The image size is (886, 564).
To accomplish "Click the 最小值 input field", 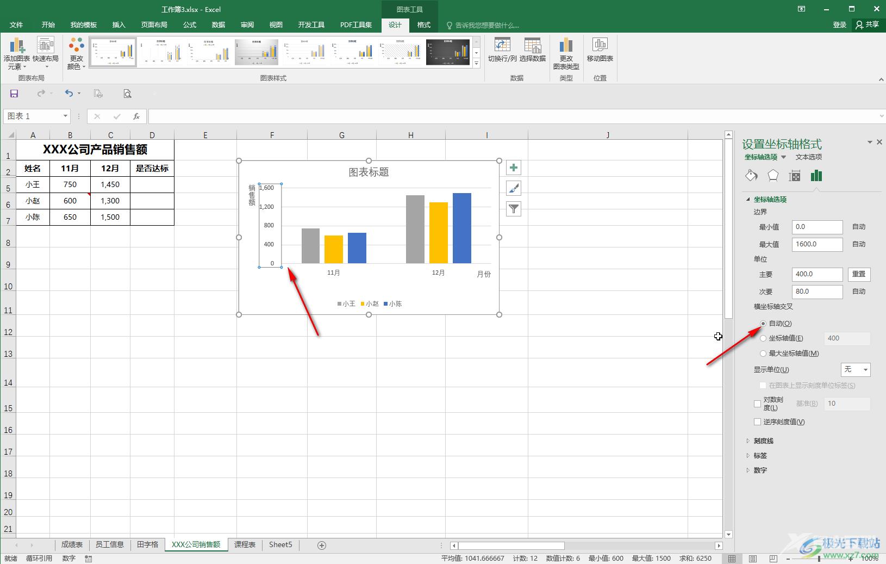I will coord(818,227).
